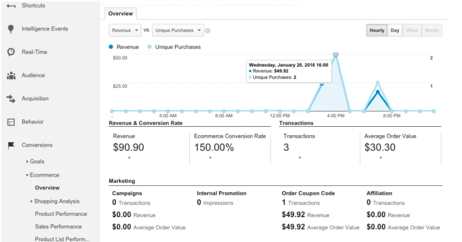
Task: Click the Revenue & Conversion Rate heading
Action: (145, 123)
